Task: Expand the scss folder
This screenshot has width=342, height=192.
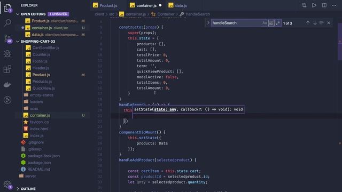Action: 52,108
